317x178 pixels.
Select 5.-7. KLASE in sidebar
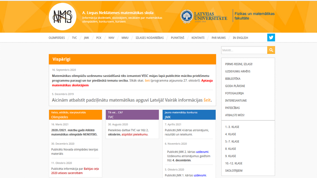[x=232, y=141]
